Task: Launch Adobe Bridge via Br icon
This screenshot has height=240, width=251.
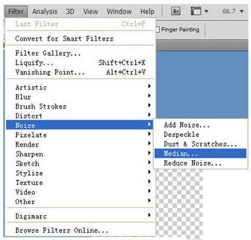Action: tap(176, 11)
